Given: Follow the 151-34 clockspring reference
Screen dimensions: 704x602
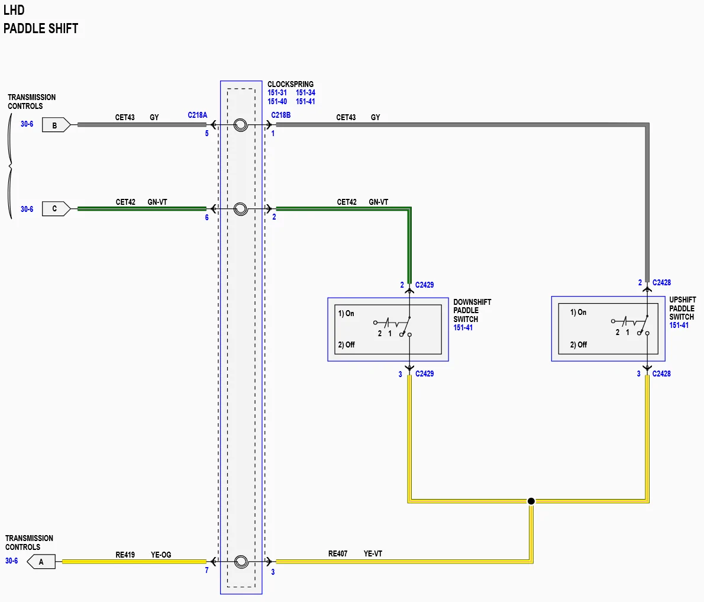Looking at the screenshot, I should coord(305,92).
